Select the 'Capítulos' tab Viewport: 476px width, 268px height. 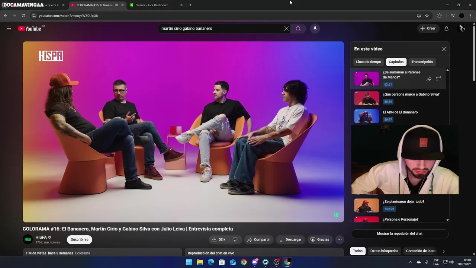tap(396, 62)
